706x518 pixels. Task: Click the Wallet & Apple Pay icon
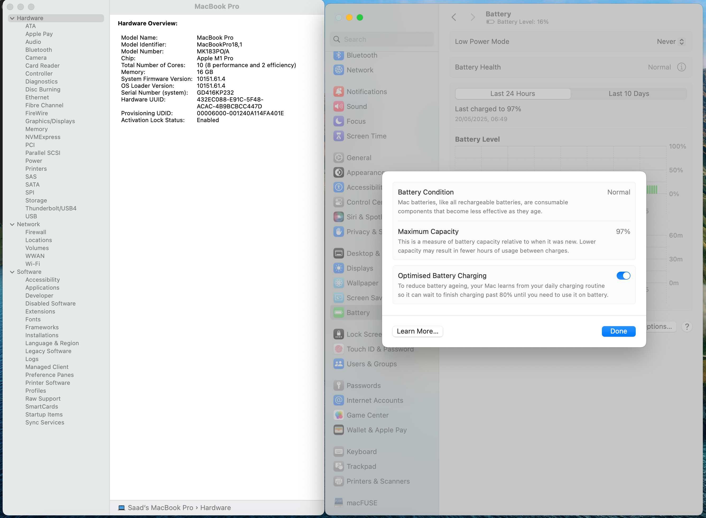[x=338, y=430]
